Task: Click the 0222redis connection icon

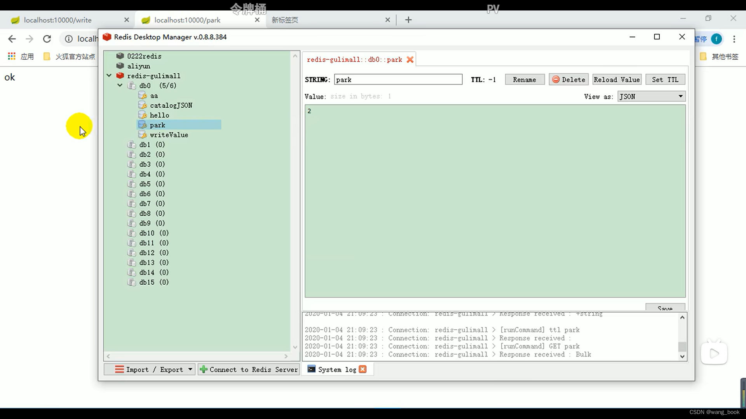Action: pos(120,56)
